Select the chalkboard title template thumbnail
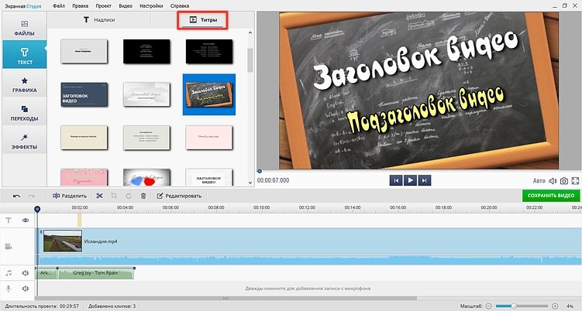The height and width of the screenshot is (311, 582). (209, 94)
